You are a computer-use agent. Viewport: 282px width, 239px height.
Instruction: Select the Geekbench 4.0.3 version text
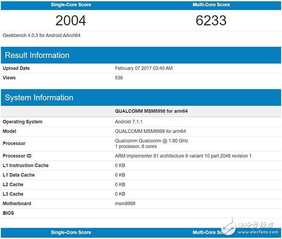click(42, 35)
